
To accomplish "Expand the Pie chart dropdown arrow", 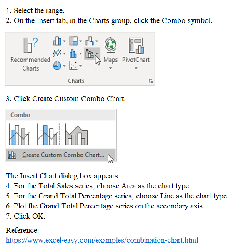I will click(x=64, y=66).
